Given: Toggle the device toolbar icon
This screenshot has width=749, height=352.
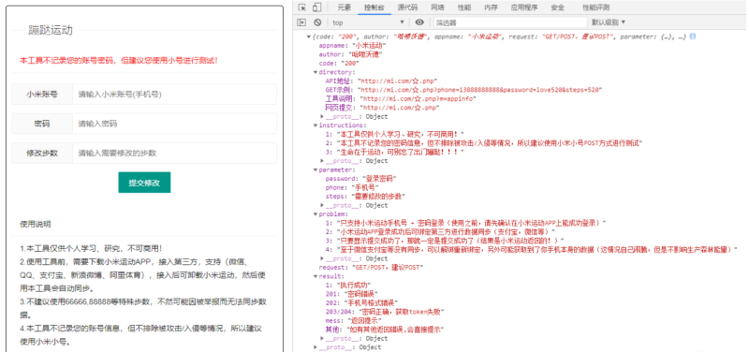Looking at the screenshot, I should pos(316,7).
